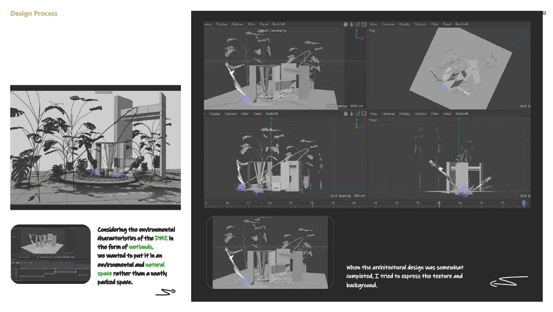Open Redshift menu in the Default Camera viewport
Image resolution: width=553 pixels, height=312 pixels.
(279, 24)
